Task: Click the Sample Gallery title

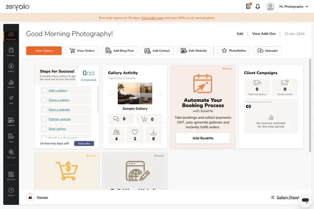Action: click(x=135, y=109)
